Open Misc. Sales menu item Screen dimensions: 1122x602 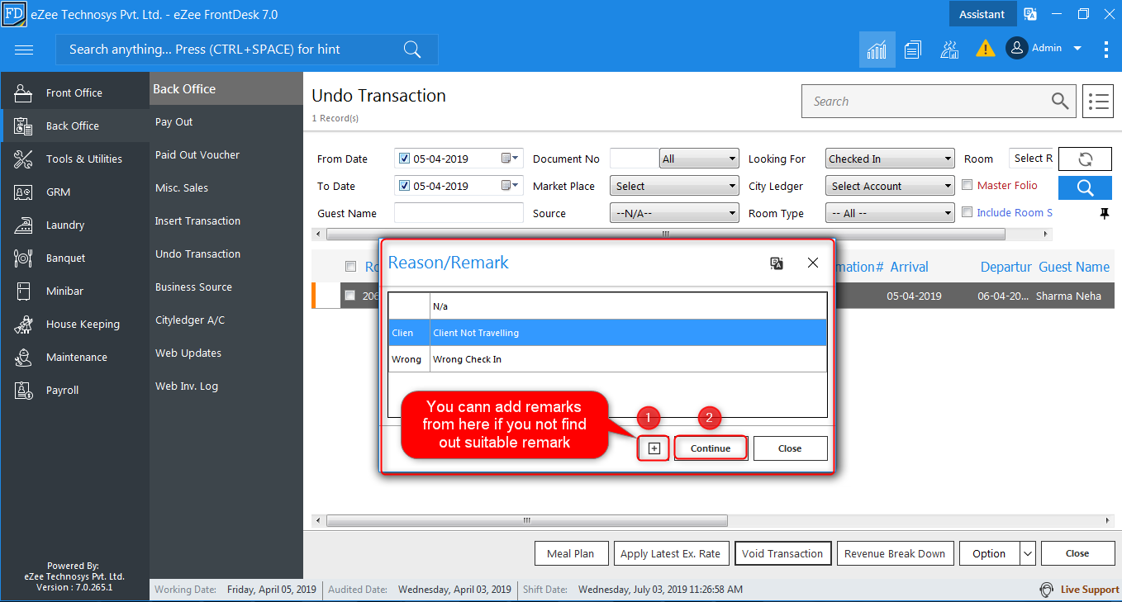point(182,187)
